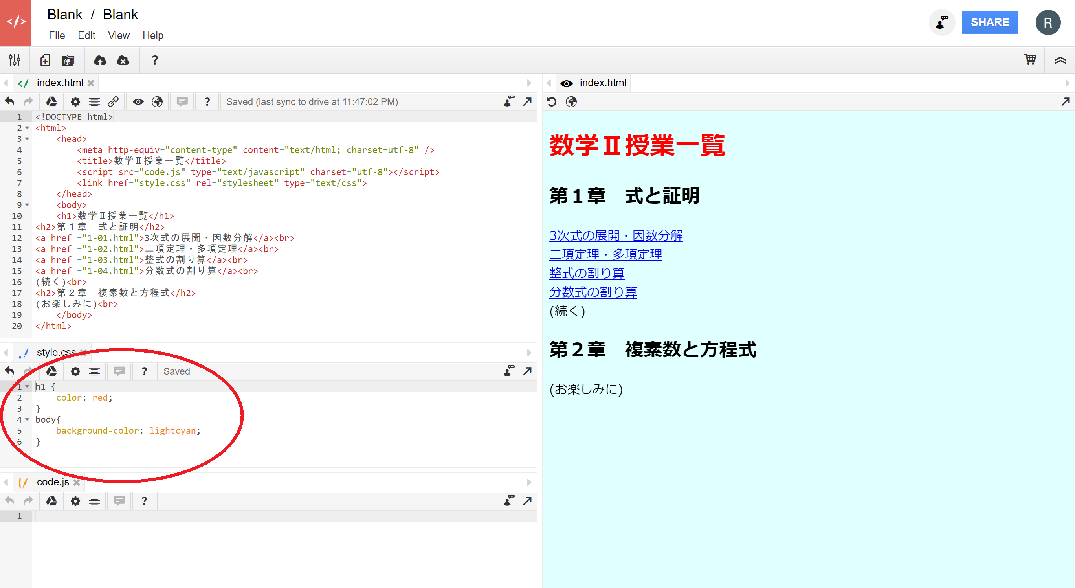
Task: Open the 分数式の割り算 link
Action: click(x=593, y=292)
